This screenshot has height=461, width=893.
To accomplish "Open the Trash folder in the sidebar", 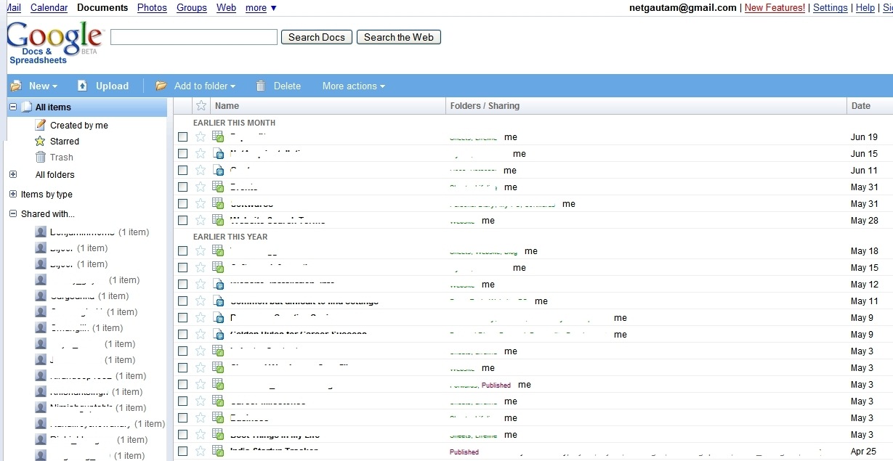I will (62, 157).
